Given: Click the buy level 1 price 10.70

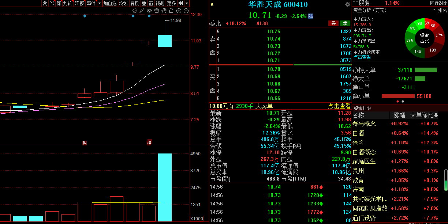Looking at the screenshot, I should pos(274,69).
